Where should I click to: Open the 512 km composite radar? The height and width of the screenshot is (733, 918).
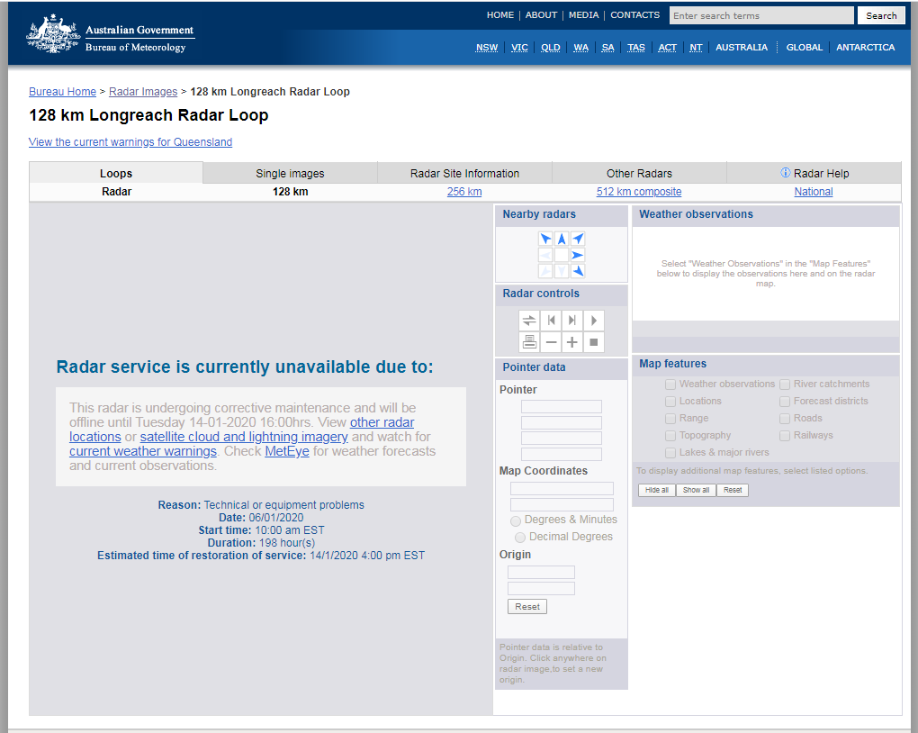(639, 192)
